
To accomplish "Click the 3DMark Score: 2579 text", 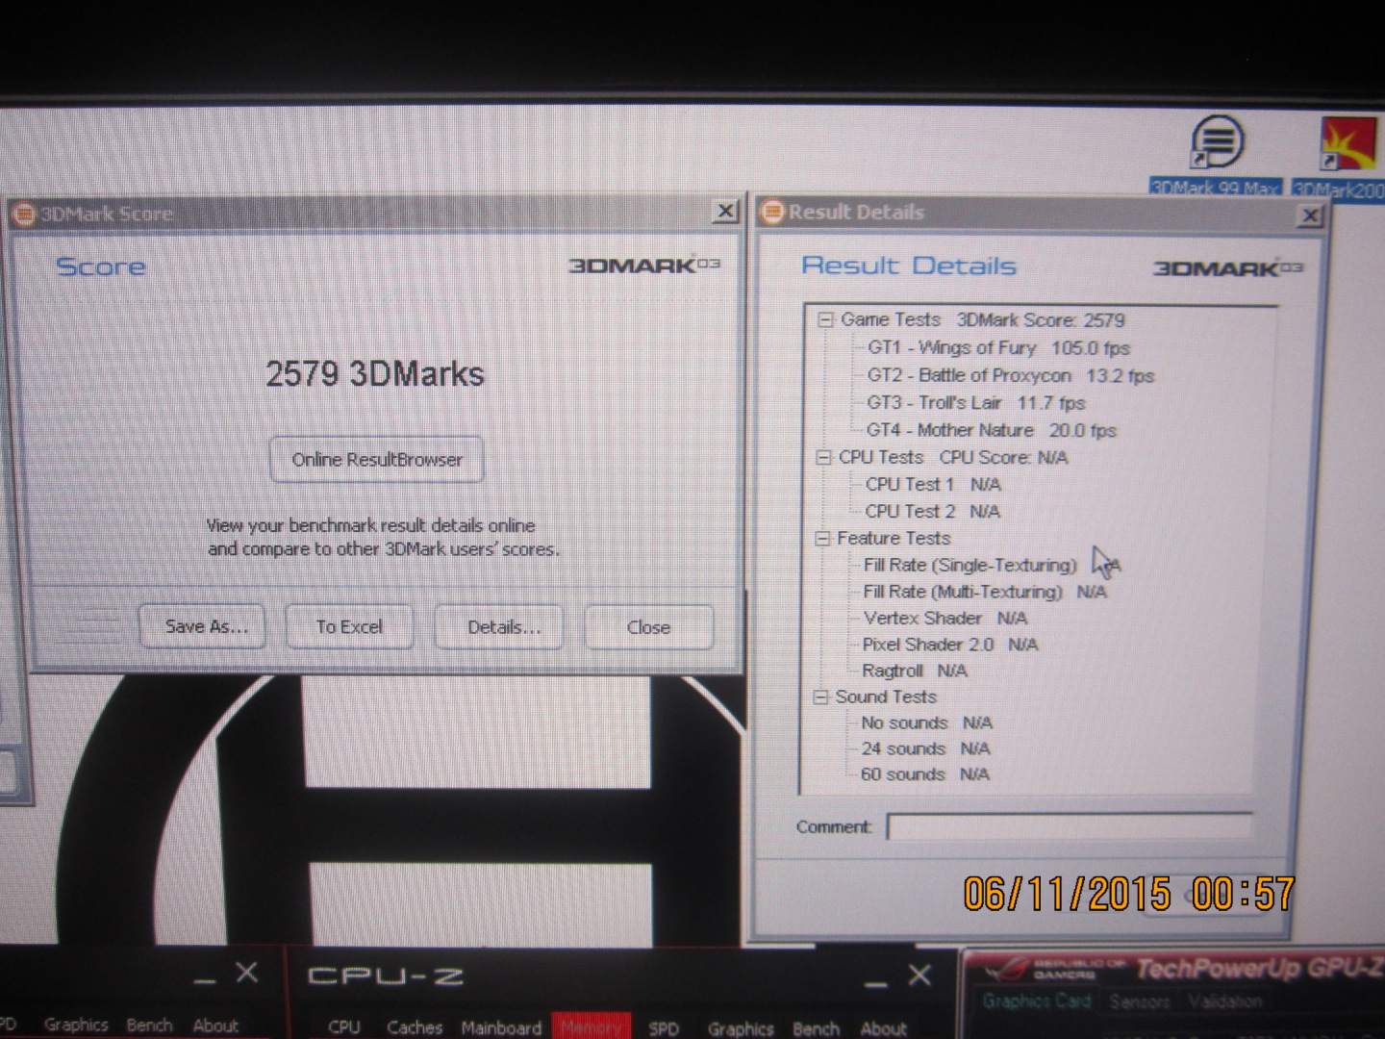I will 1041,319.
